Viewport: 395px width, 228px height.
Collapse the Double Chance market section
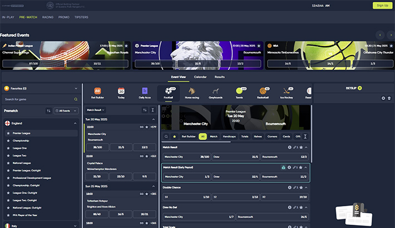306,187
